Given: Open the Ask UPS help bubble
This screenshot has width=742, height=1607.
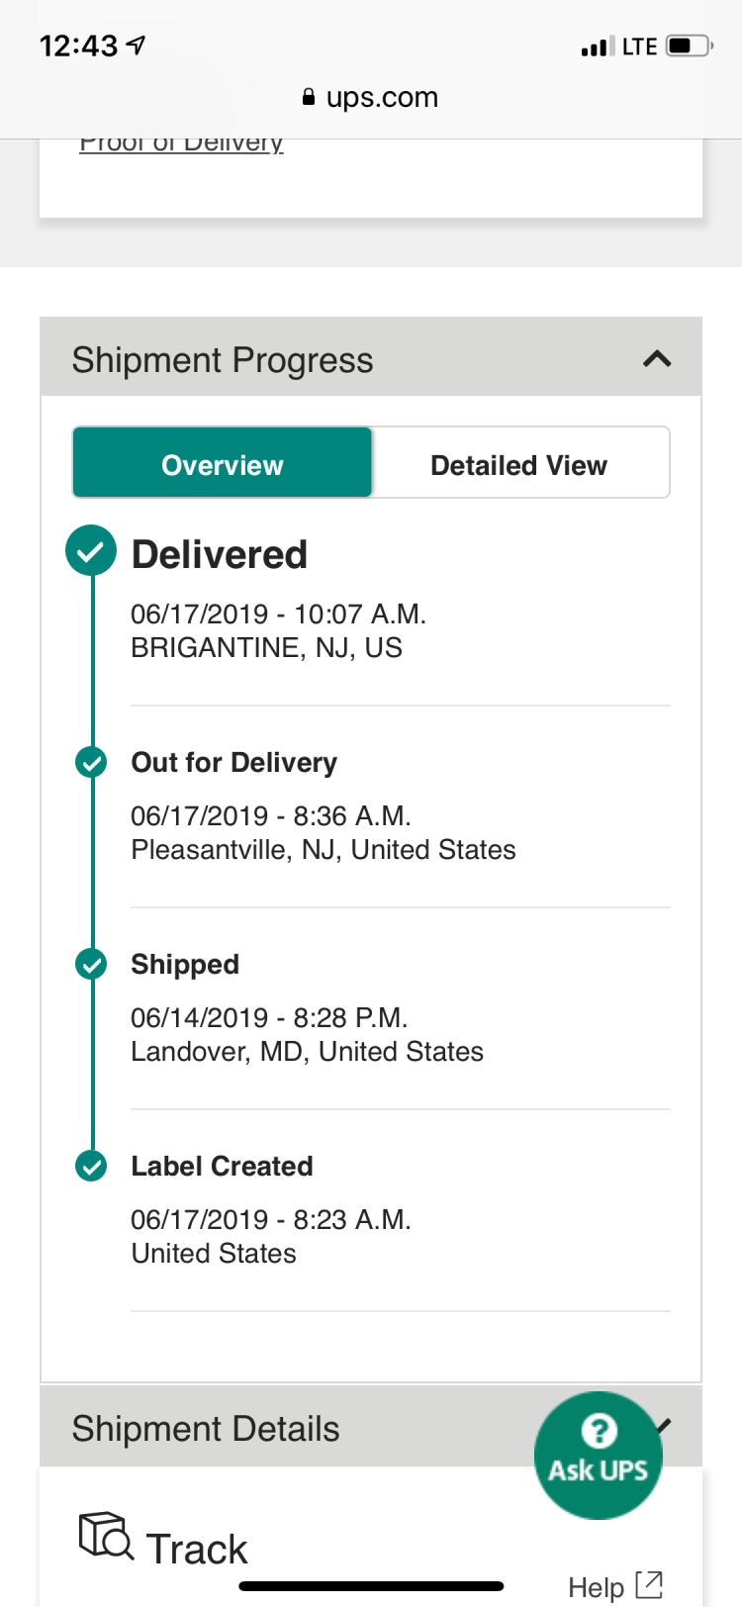Looking at the screenshot, I should [x=598, y=1455].
